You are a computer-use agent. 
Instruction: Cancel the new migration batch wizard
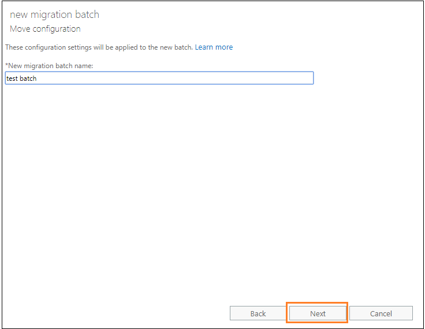(381, 313)
